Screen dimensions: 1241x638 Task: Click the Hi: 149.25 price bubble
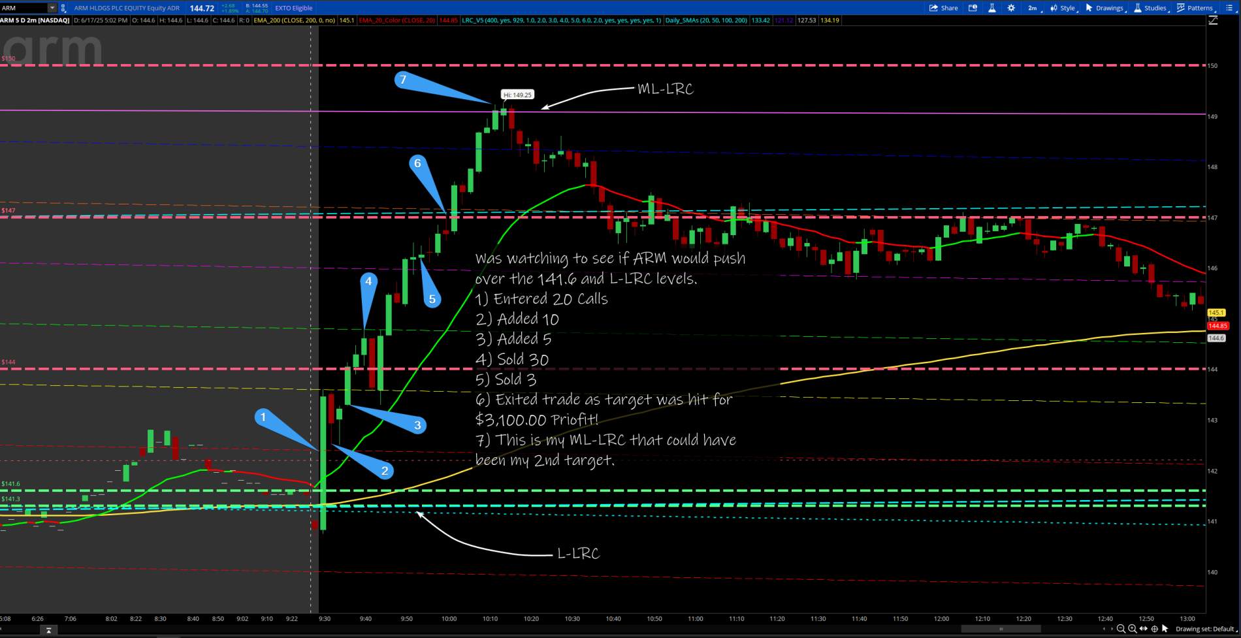tap(517, 95)
